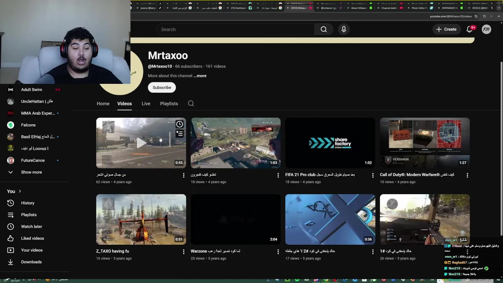
Task: Open Call of Duty: Modern Warfare title
Action: (x=417, y=175)
